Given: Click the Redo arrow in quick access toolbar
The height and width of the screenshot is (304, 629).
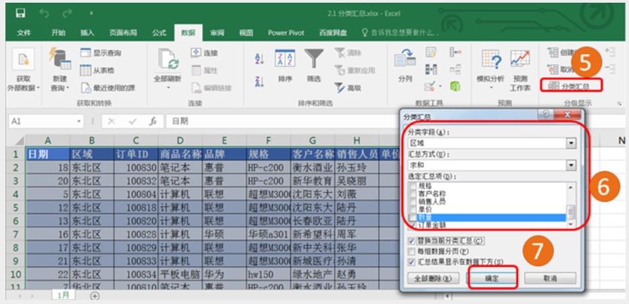Looking at the screenshot, I should pyautogui.click(x=66, y=14).
